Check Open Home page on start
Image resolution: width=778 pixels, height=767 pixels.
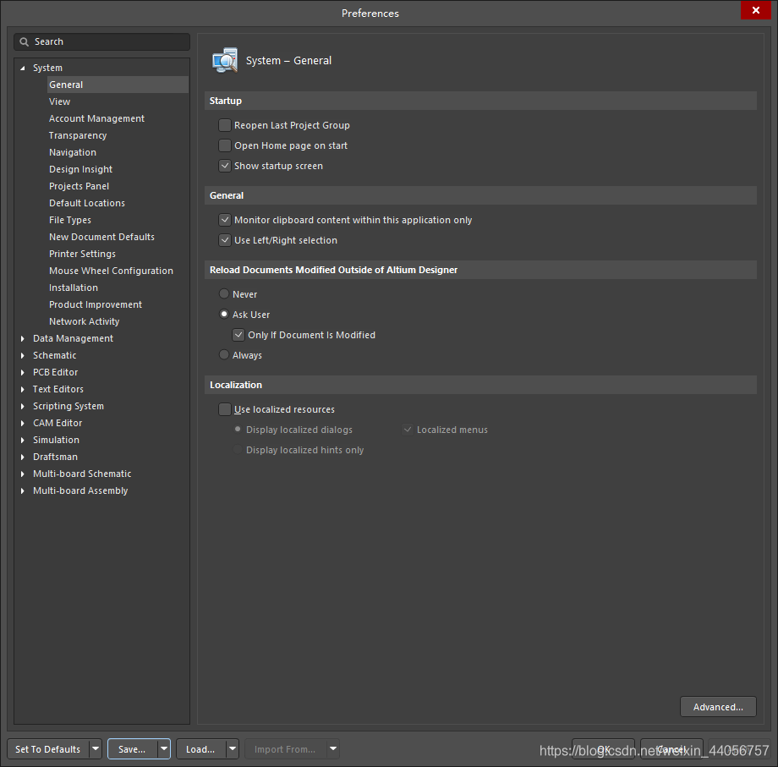coord(225,145)
